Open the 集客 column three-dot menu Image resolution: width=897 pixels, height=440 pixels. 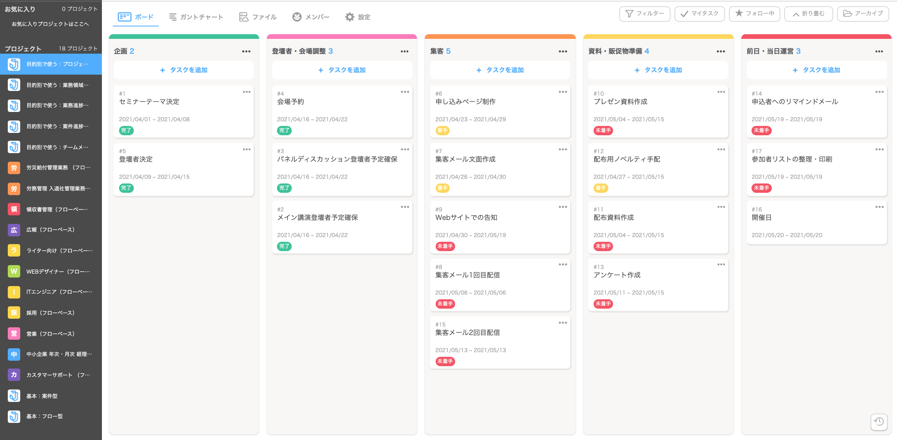click(563, 51)
